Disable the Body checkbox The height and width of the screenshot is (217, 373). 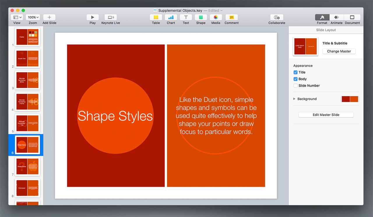[x=295, y=79]
